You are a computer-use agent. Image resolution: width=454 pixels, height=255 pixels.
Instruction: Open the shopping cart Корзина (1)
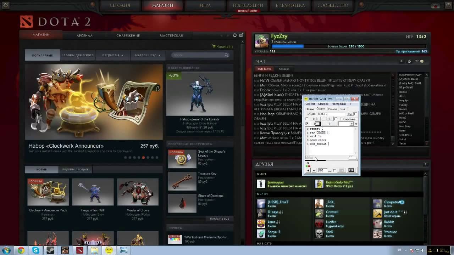pos(222,46)
